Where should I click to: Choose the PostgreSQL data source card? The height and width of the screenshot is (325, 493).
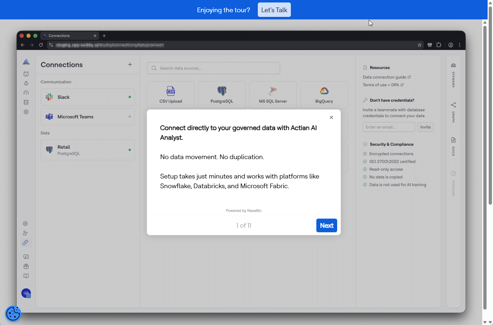tap(222, 95)
